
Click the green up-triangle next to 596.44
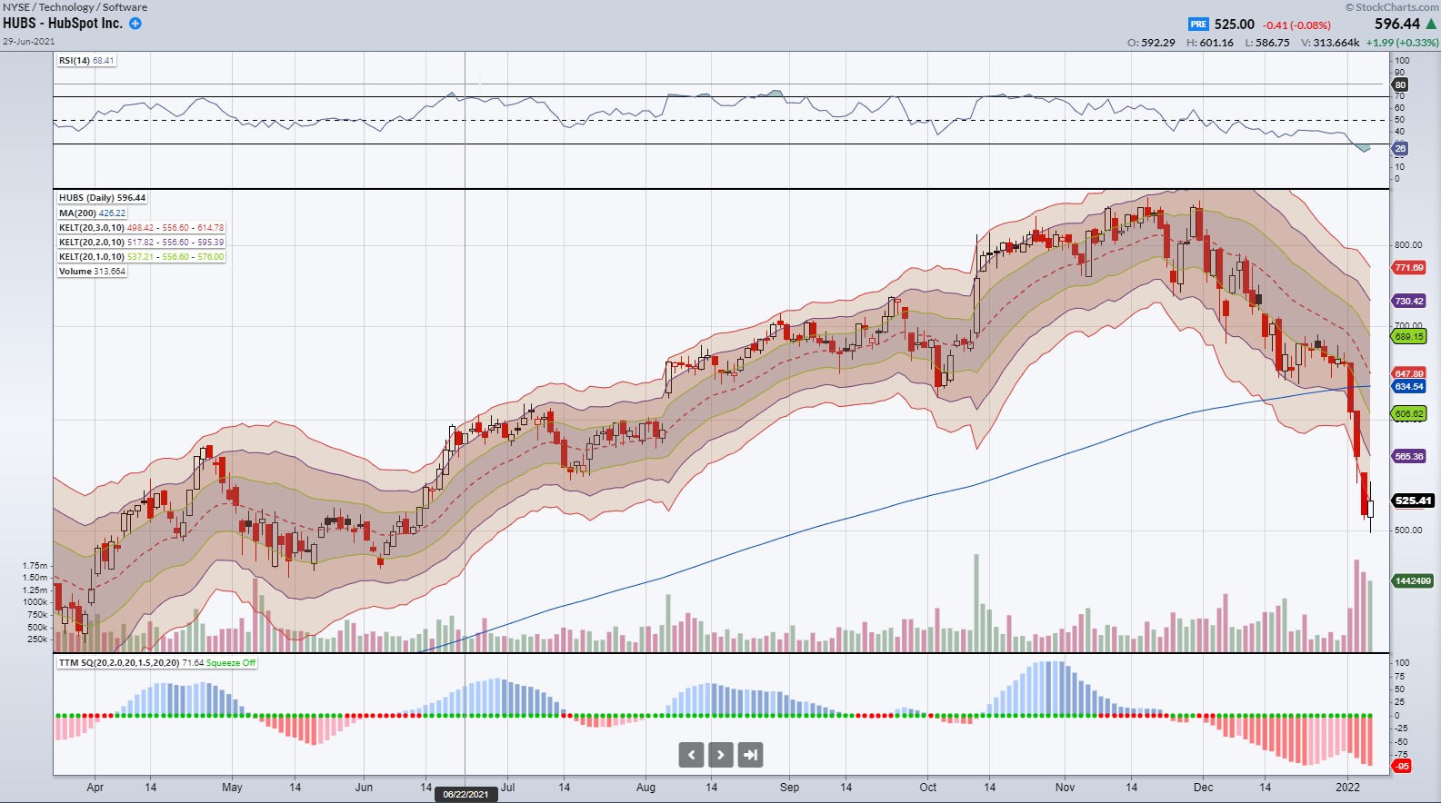tap(1431, 24)
